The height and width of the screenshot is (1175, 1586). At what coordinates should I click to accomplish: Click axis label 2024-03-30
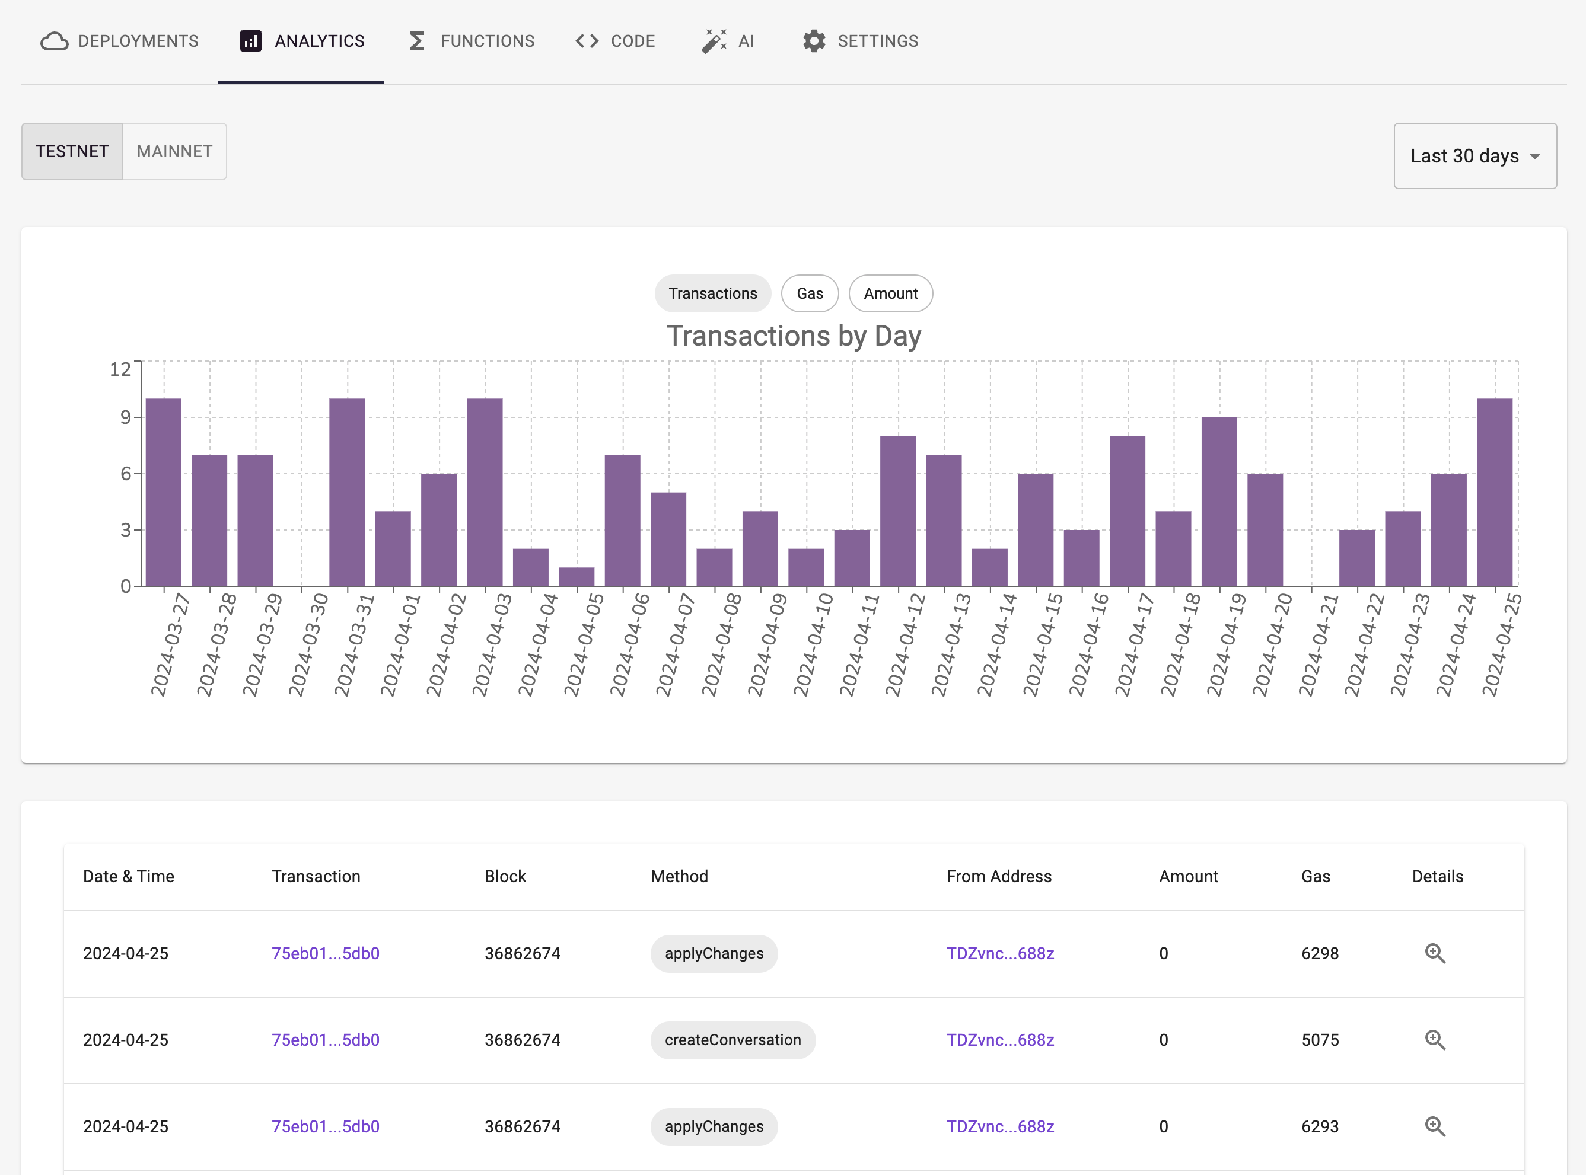[308, 644]
